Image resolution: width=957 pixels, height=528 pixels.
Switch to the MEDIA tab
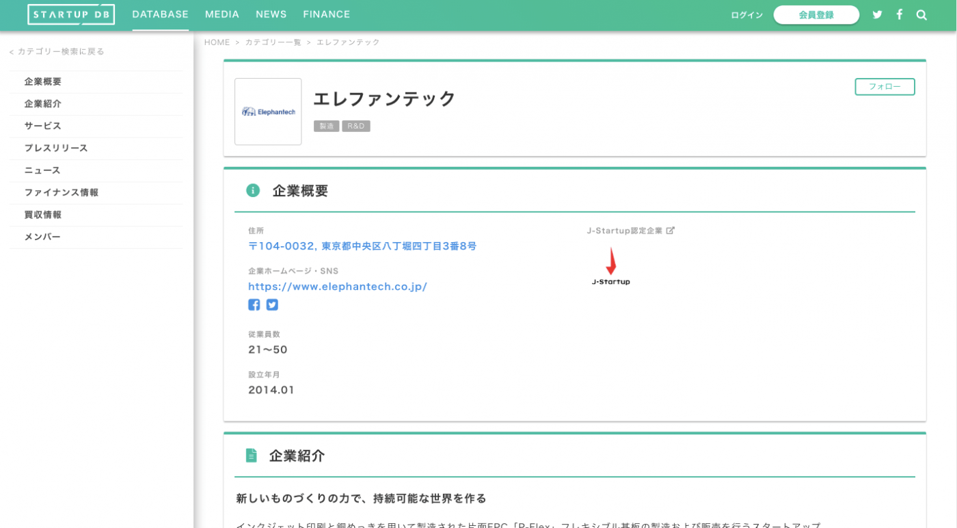pos(222,14)
